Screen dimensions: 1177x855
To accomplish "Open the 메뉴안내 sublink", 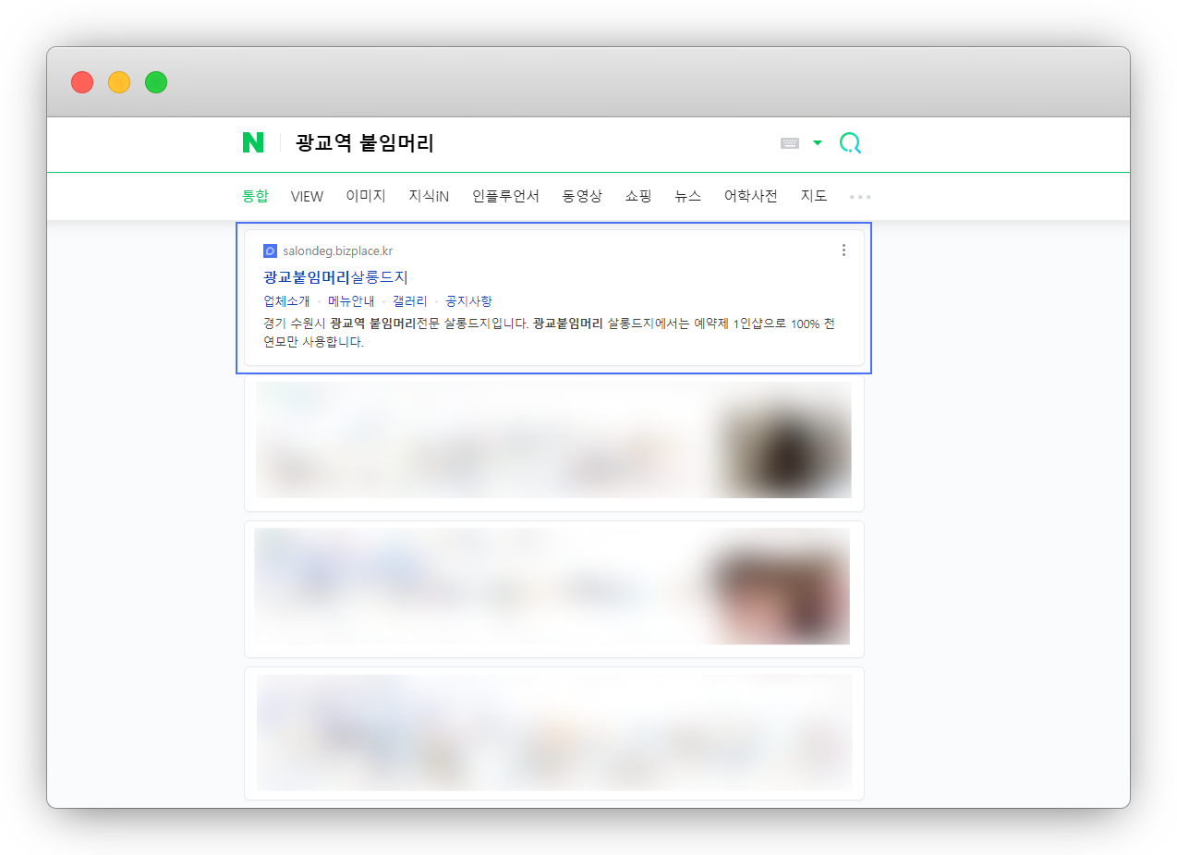I will point(351,300).
